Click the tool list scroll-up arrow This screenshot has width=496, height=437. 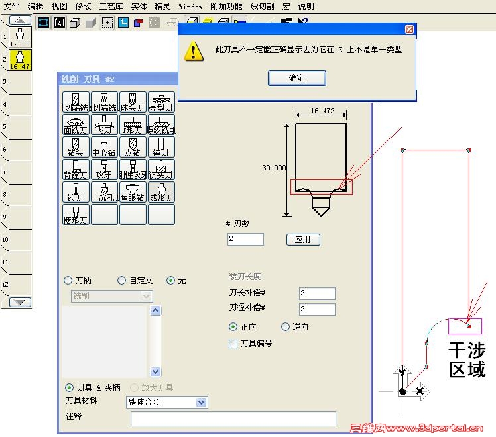click(20, 21)
